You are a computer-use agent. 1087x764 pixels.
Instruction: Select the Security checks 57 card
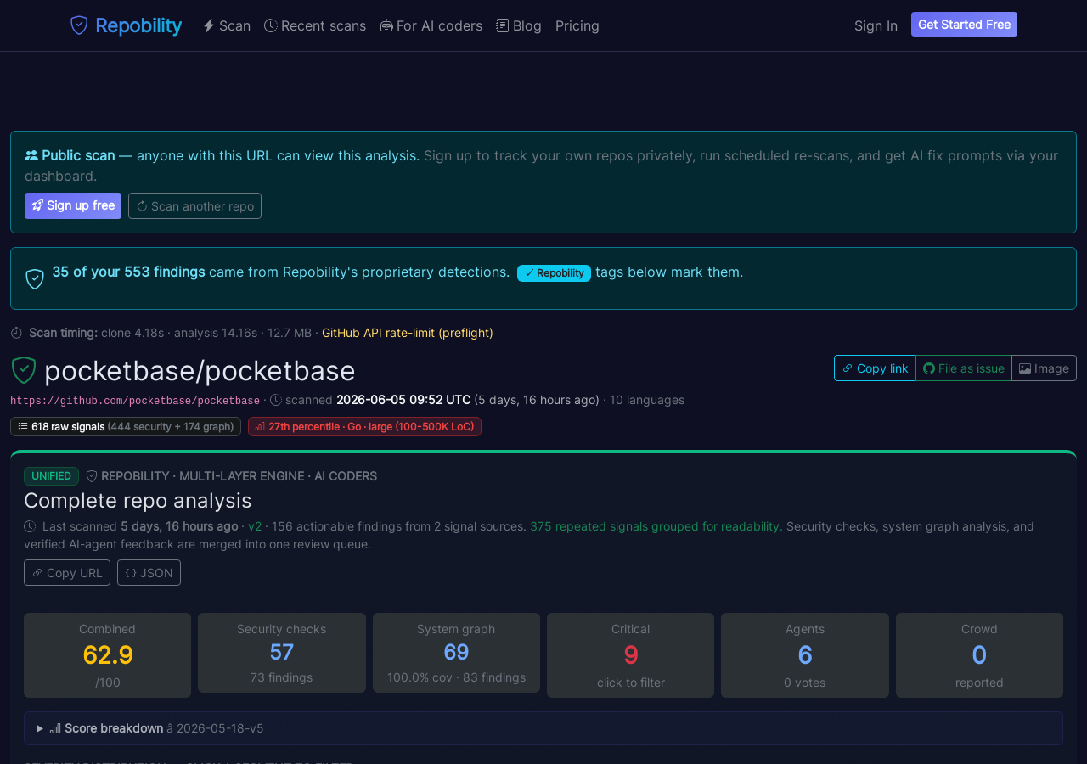282,653
